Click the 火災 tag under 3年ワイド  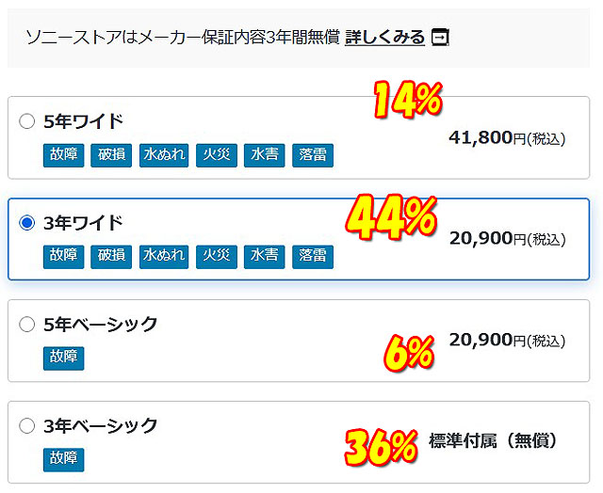[216, 255]
